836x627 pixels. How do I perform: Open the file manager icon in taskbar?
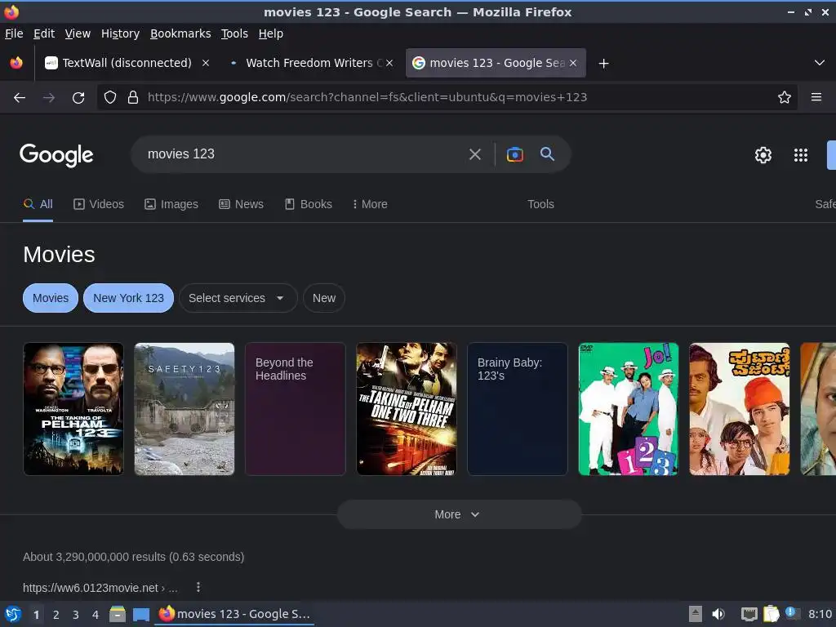[x=118, y=614]
